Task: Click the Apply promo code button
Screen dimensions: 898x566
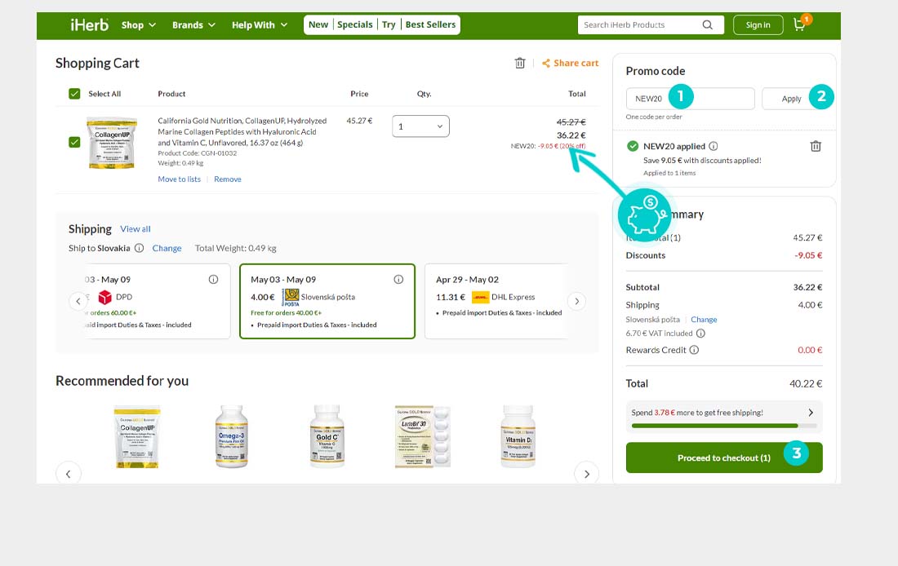Action: 792,99
